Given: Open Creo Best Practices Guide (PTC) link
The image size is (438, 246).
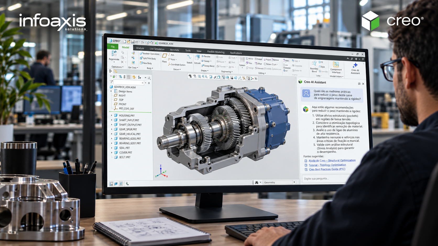Looking at the screenshot, I should 327,169.
